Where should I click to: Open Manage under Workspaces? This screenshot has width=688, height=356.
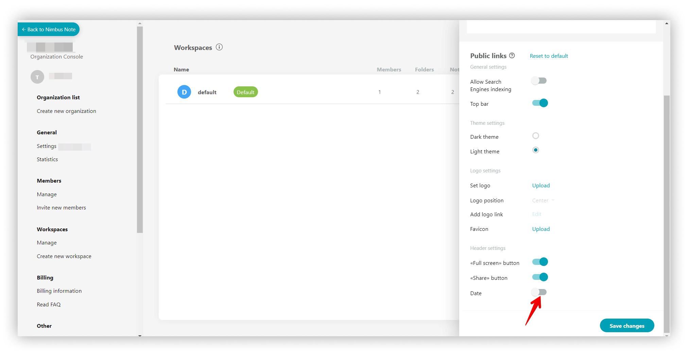[47, 243]
